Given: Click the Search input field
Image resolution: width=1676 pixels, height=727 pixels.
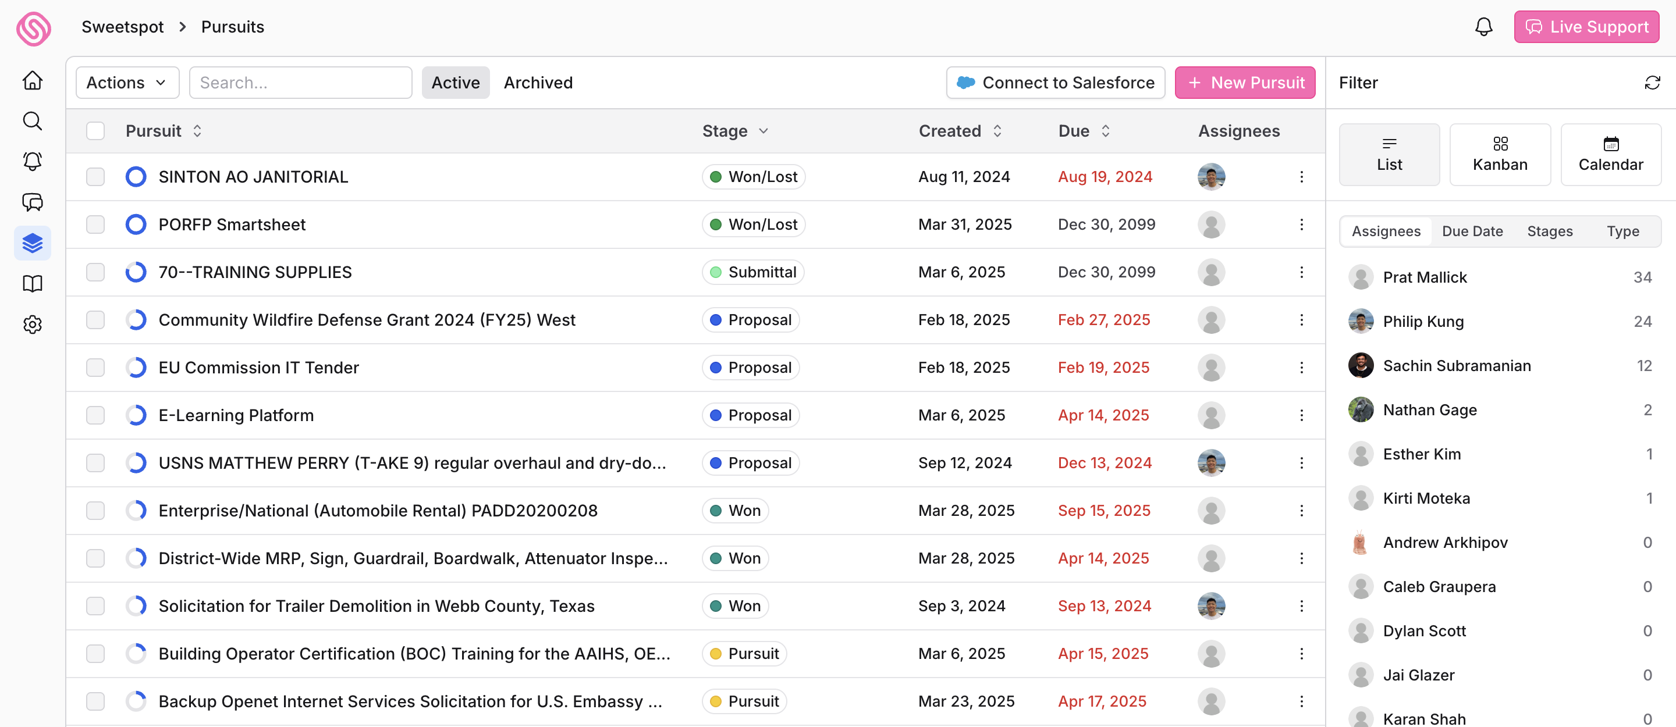Looking at the screenshot, I should pos(301,83).
